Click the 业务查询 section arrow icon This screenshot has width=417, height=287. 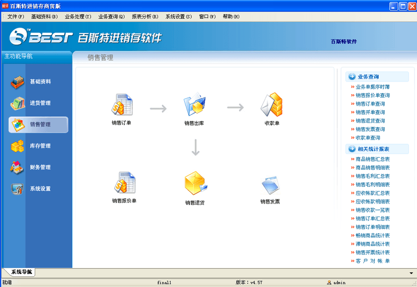tap(352, 77)
